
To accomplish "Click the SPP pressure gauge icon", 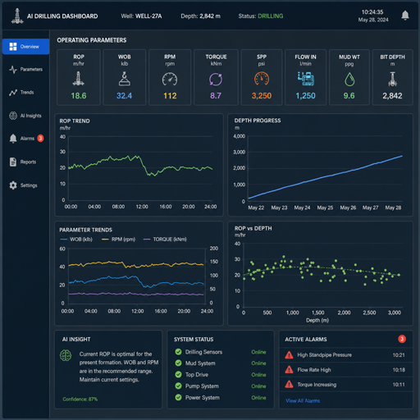I will pyautogui.click(x=262, y=79).
